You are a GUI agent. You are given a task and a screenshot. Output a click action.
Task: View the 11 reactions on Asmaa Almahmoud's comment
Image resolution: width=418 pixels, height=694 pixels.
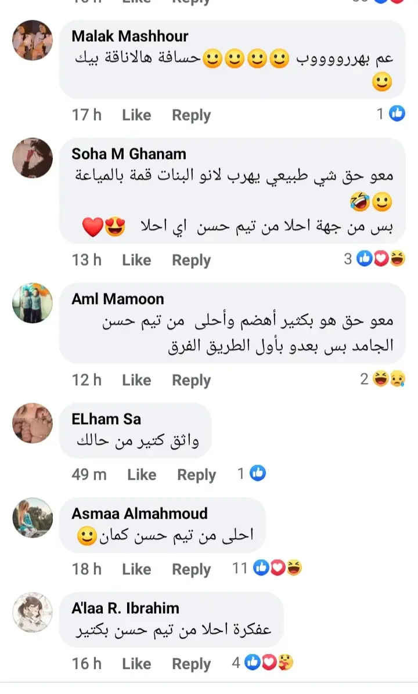267,568
